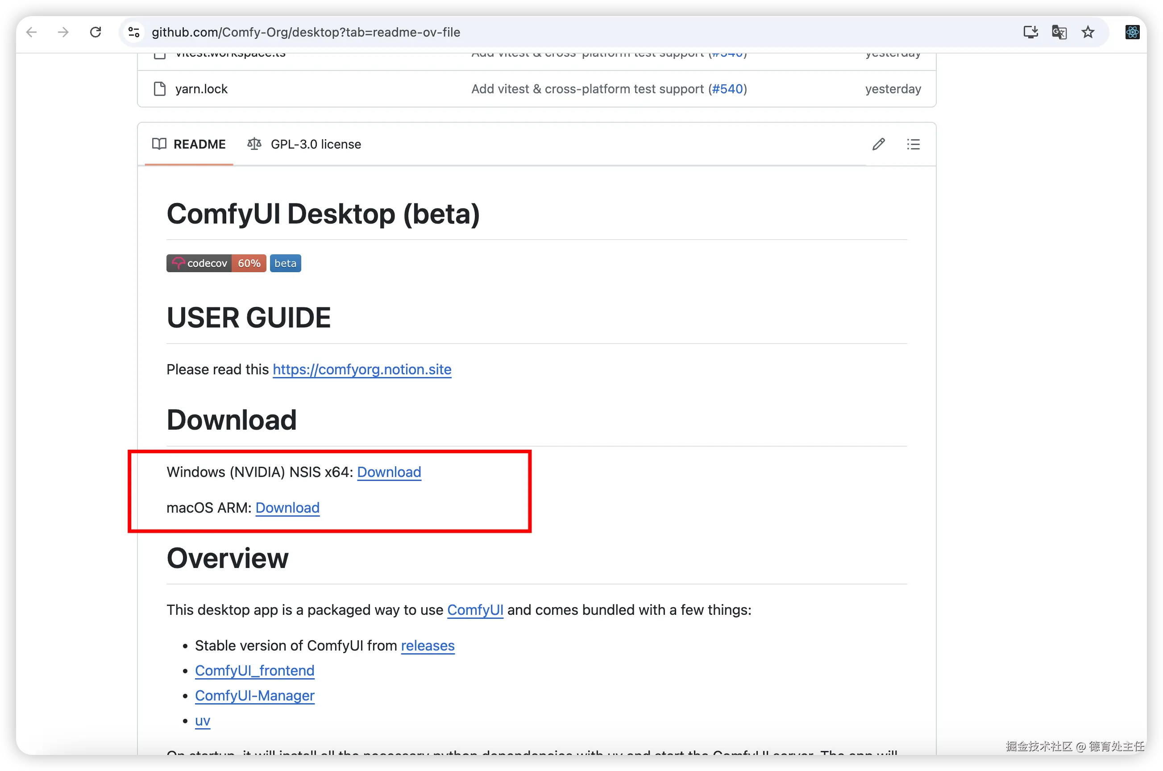Screen dimensions: 1163x771
Task: Click the codecov 60% badge
Action: coord(216,264)
